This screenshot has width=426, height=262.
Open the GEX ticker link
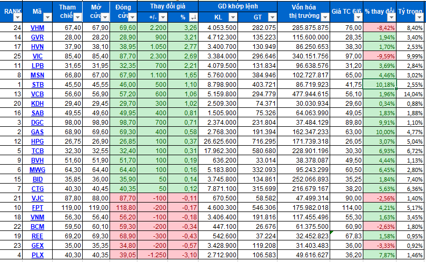[37, 246]
